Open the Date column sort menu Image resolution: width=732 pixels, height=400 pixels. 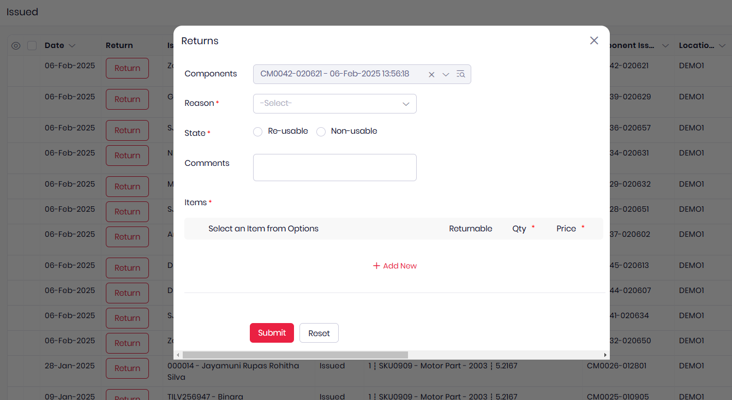72,46
